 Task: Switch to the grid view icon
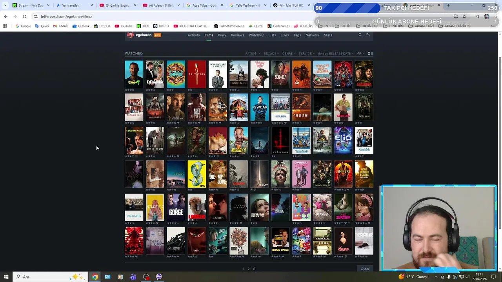click(x=369, y=53)
